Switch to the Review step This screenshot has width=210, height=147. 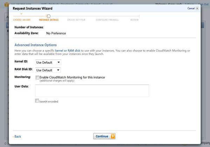tap(134, 20)
